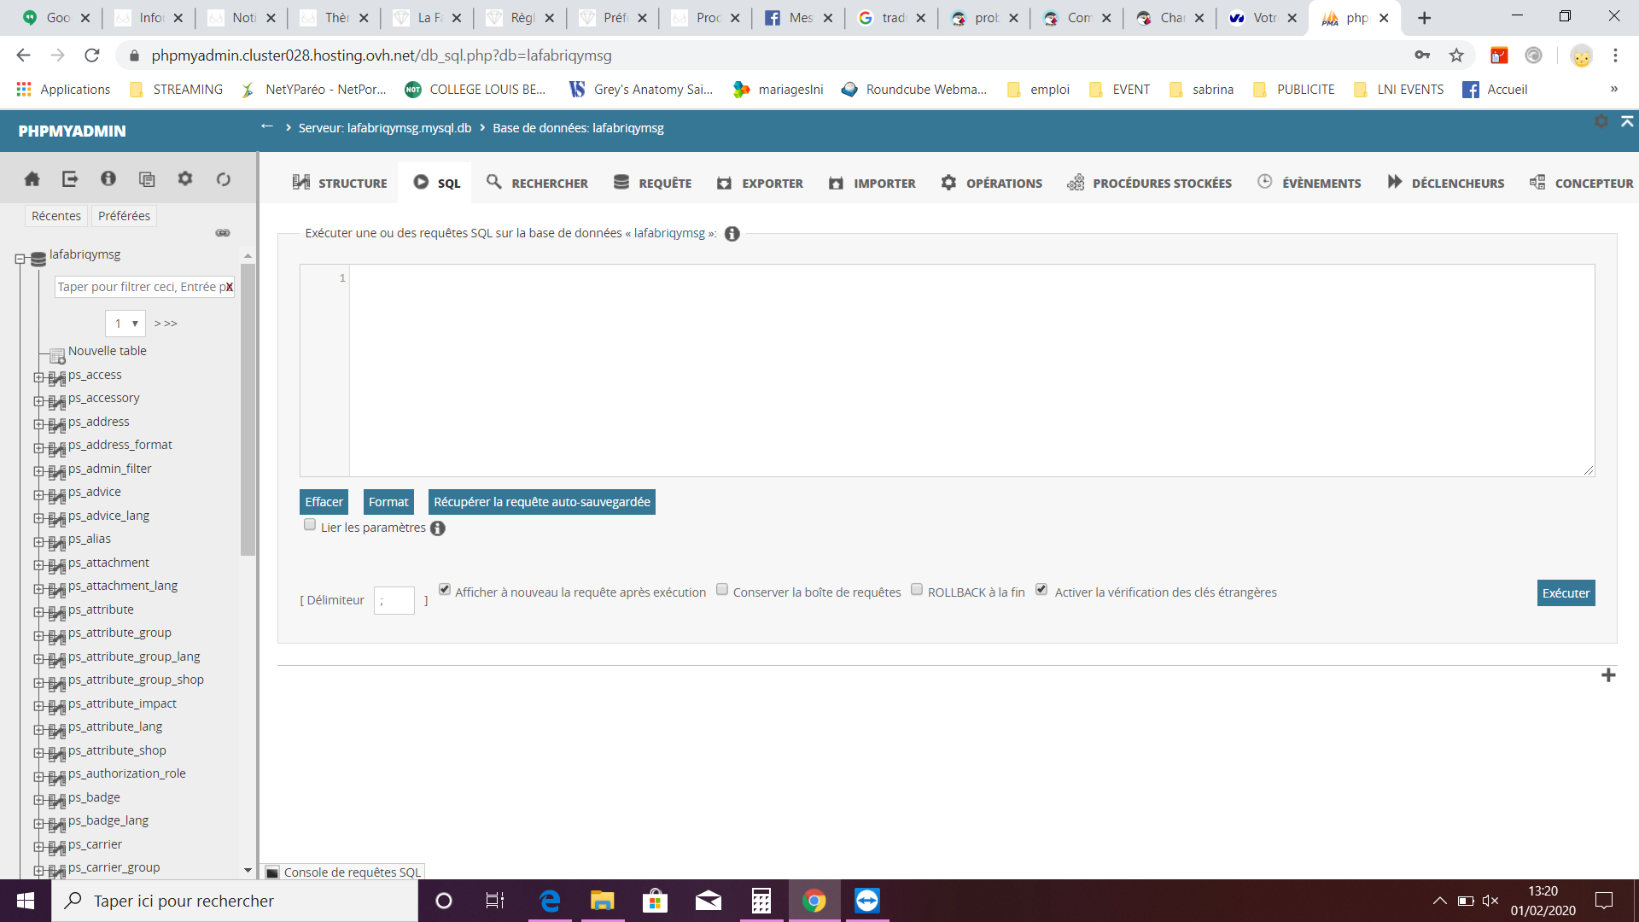Reload the browser page
Viewport: 1639px width, 922px height.
92,55
